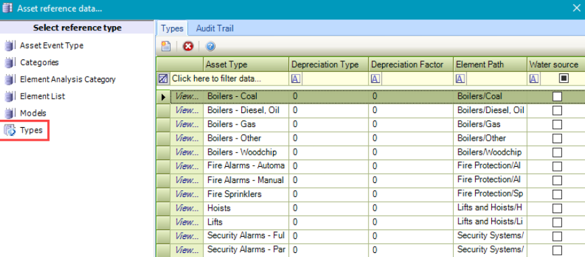
Task: Click the Element List database icon
Action: pyautogui.click(x=9, y=96)
